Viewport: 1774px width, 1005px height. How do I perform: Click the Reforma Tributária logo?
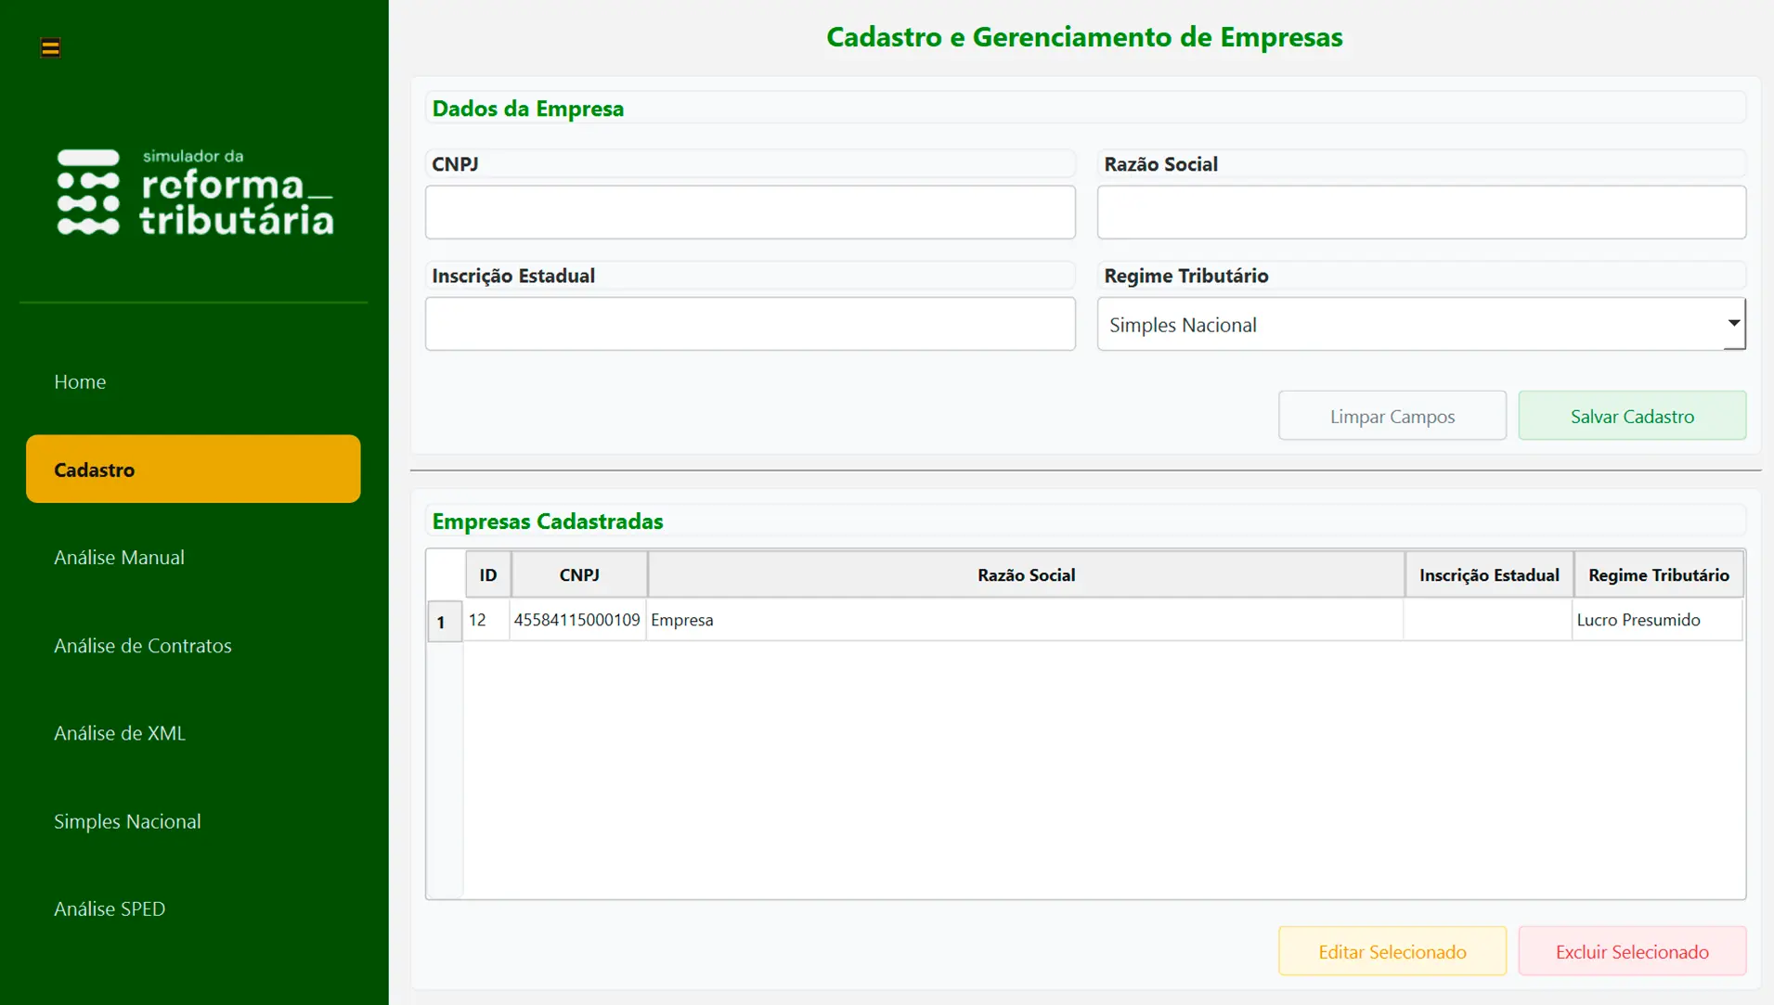tap(194, 192)
